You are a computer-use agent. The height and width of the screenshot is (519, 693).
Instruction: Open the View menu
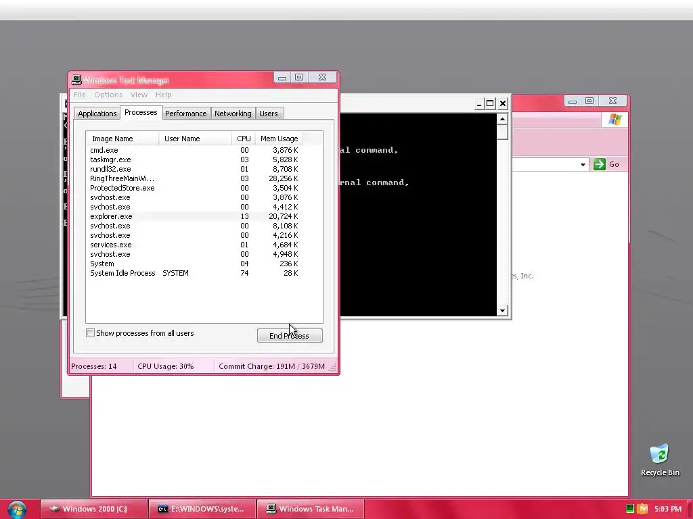tap(139, 95)
